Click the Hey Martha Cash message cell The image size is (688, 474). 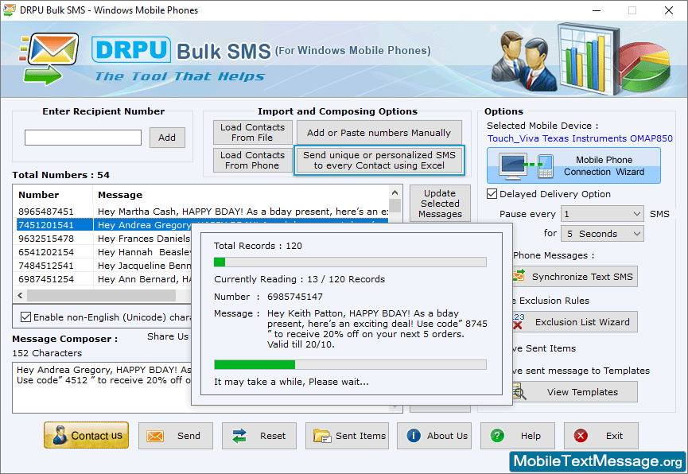[x=243, y=212]
